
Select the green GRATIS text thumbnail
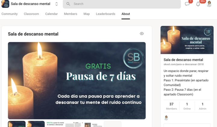55,124
